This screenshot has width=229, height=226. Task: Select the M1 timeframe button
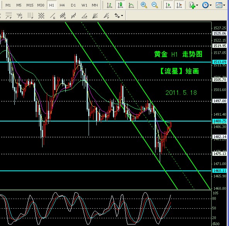pos(8,5)
